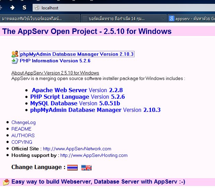
Task: Open phpMyAdmin Database Manager Version 2.10.3 link
Action: [77, 54]
